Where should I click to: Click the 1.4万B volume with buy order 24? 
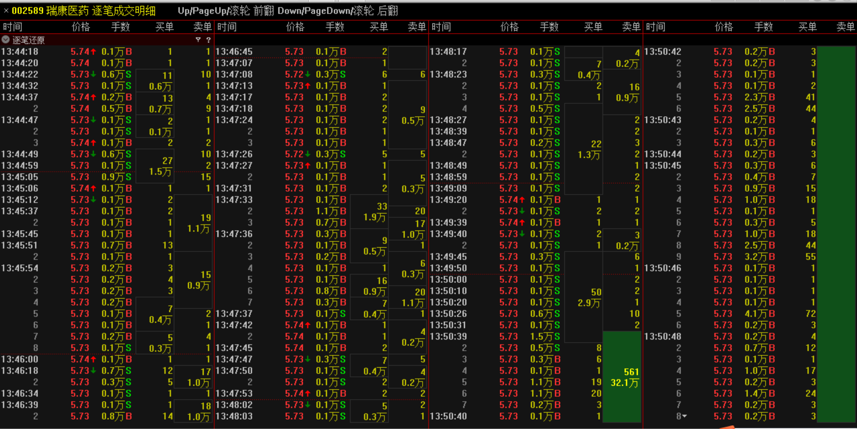pos(760,394)
